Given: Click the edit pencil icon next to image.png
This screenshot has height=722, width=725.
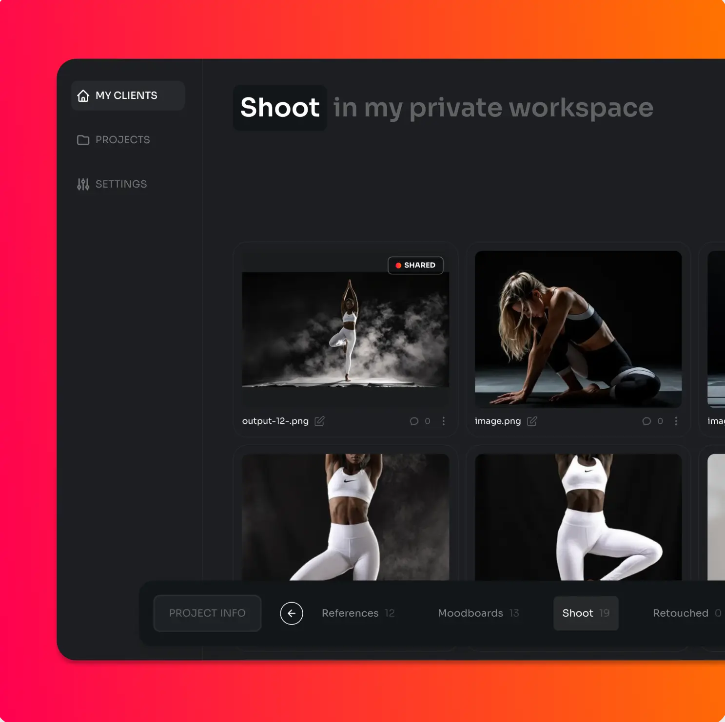Looking at the screenshot, I should coord(532,421).
